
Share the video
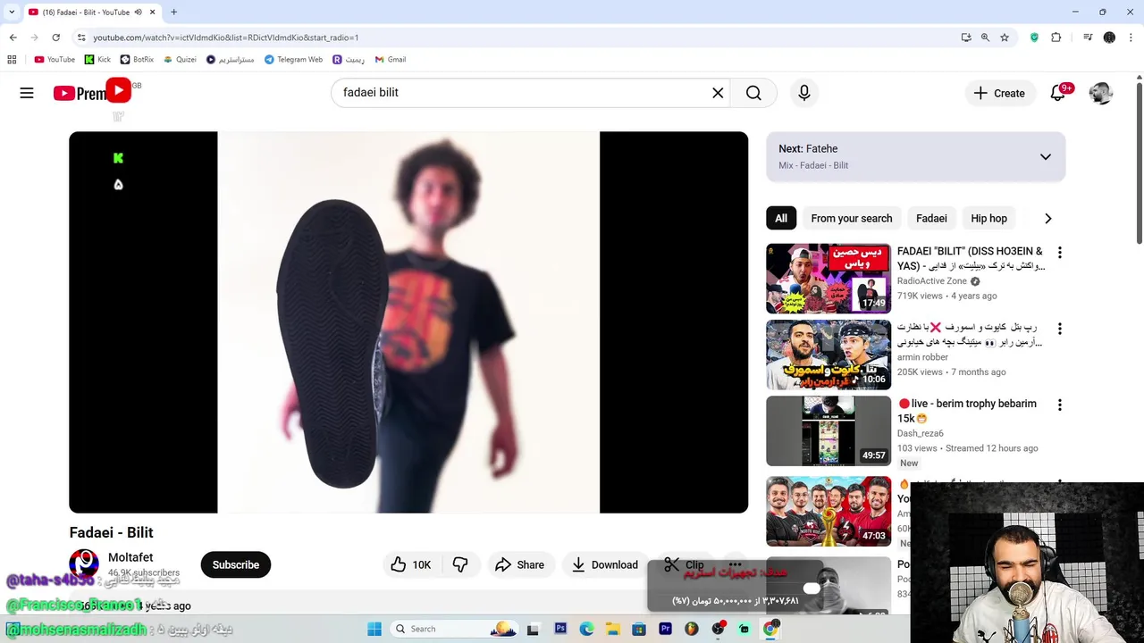click(x=519, y=564)
